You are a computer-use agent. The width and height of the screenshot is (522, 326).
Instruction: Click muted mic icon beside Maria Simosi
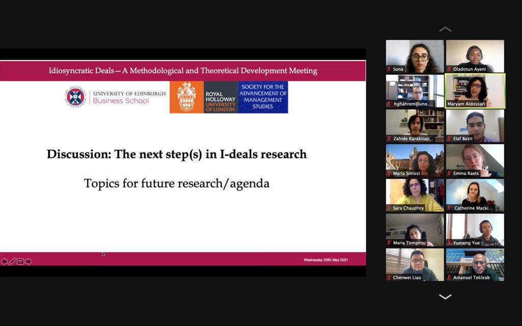389,173
